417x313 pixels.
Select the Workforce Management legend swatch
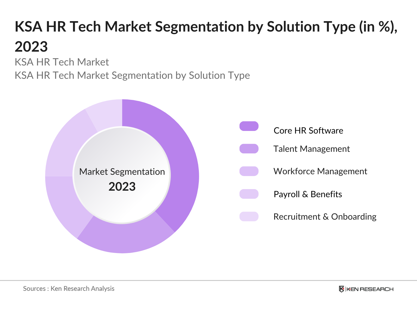pos(249,171)
